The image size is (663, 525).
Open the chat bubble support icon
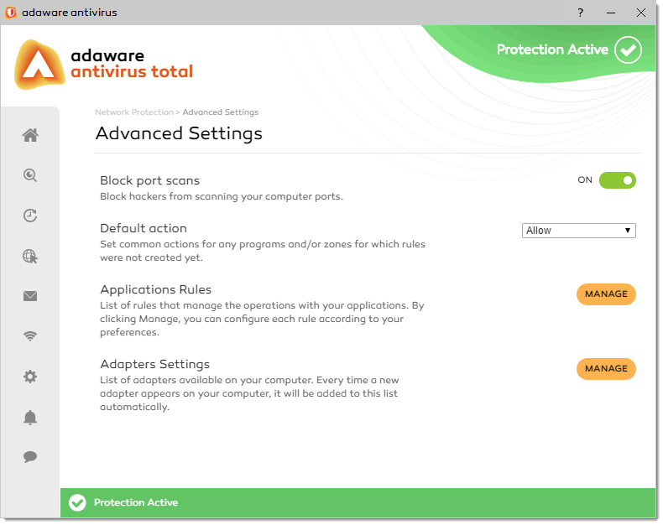30,457
